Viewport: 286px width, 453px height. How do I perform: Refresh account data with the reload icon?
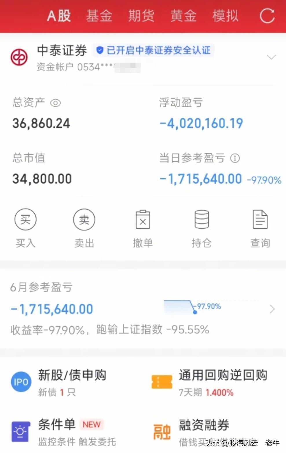pos(267,16)
